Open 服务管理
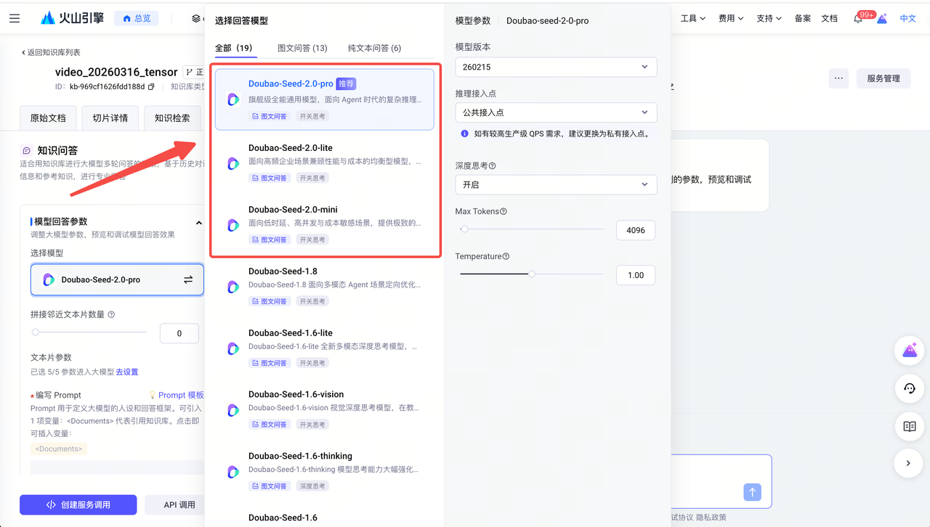 coord(883,78)
